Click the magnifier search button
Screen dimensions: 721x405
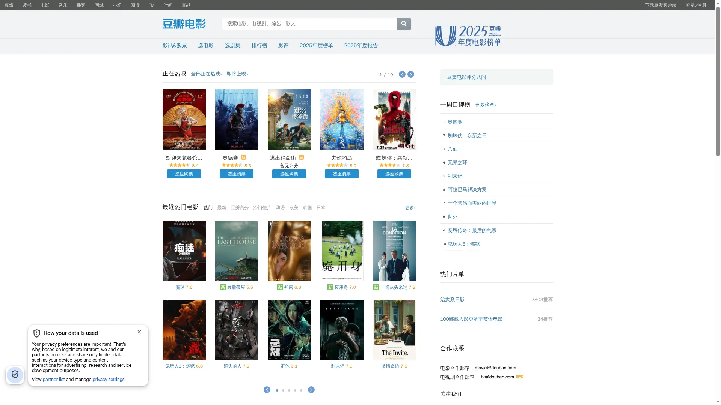(404, 24)
